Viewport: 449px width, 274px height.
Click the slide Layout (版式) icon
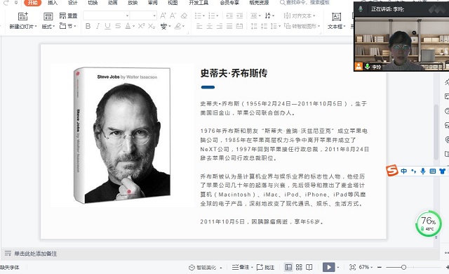pyautogui.click(x=48, y=16)
